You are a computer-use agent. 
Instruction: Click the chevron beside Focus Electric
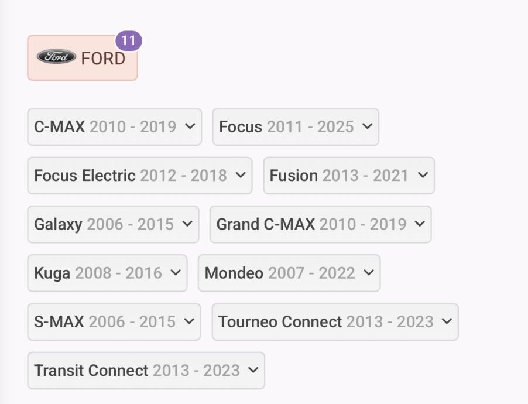pyautogui.click(x=240, y=175)
